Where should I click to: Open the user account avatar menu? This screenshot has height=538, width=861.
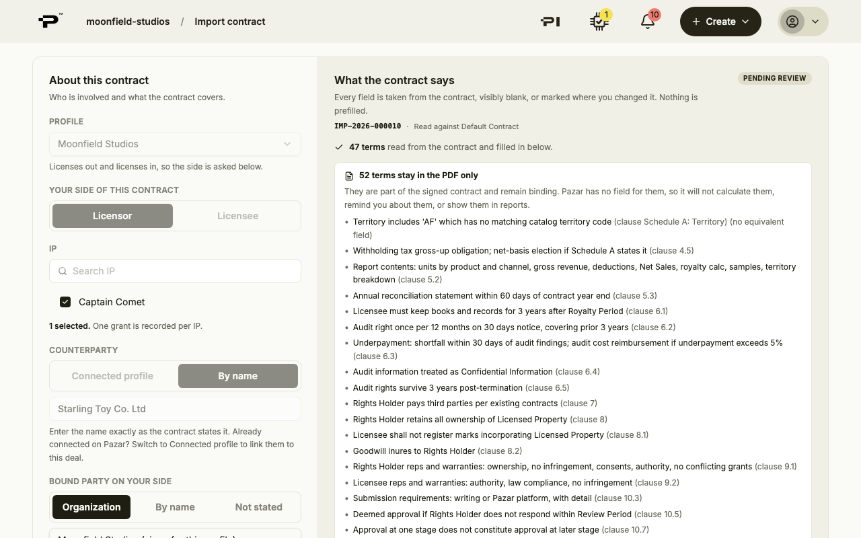(x=803, y=22)
